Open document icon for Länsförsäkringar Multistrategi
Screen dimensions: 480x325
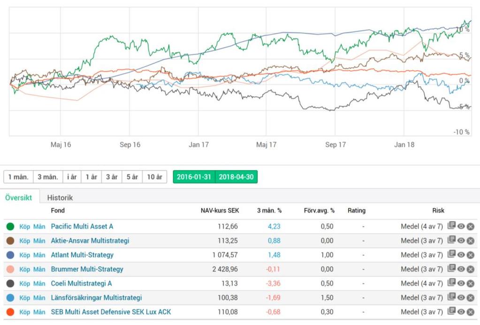pos(451,296)
